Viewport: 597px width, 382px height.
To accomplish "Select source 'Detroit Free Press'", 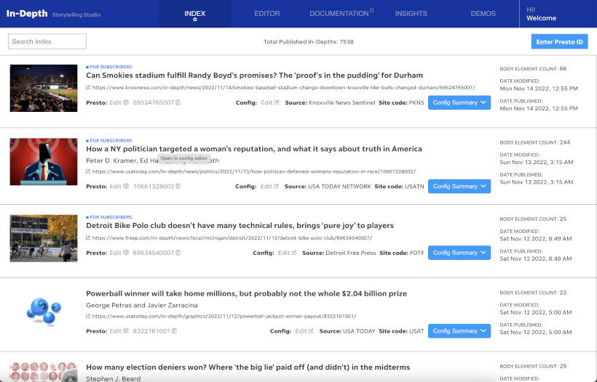I will [351, 253].
